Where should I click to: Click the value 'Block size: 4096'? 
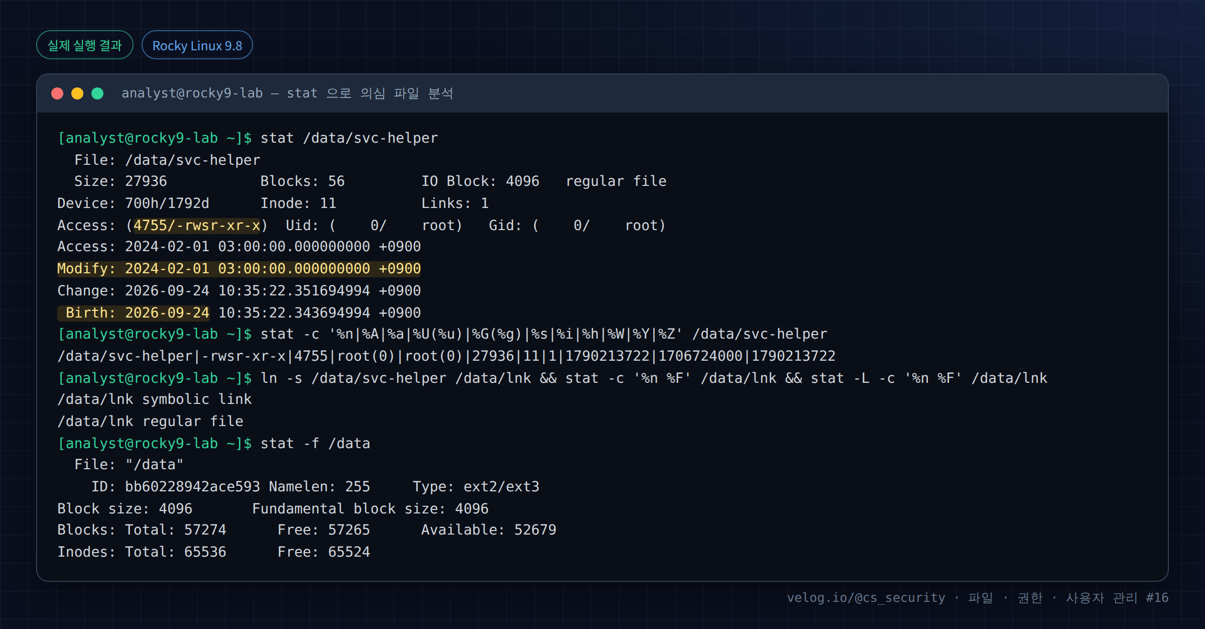pyautogui.click(x=125, y=509)
